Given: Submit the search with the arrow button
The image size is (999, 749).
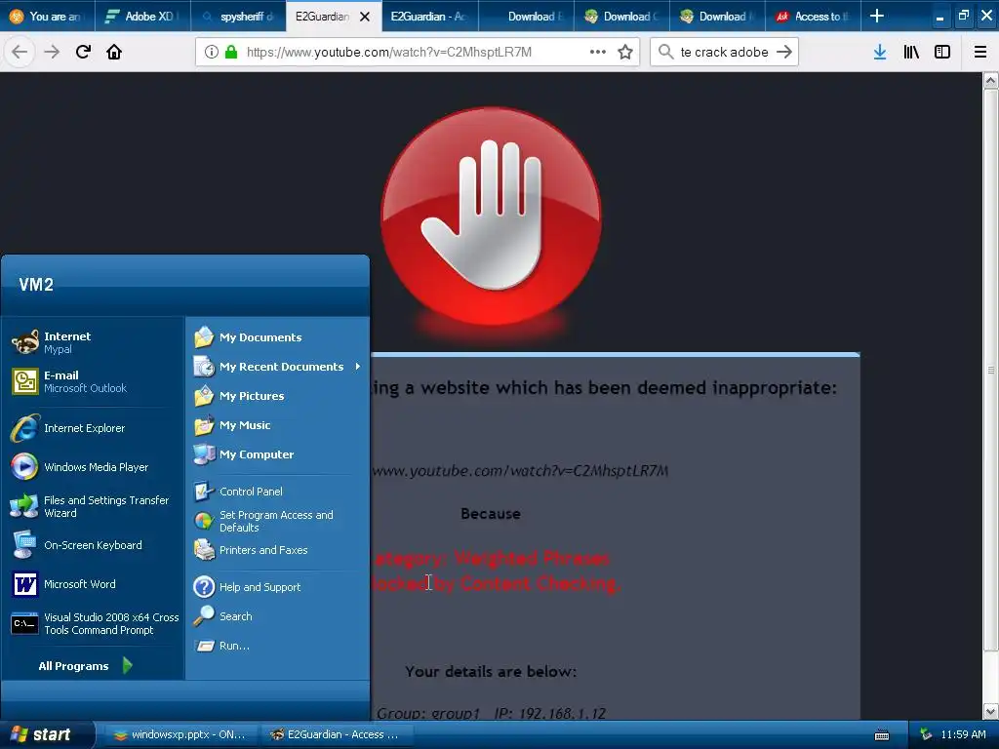Looking at the screenshot, I should pos(784,53).
